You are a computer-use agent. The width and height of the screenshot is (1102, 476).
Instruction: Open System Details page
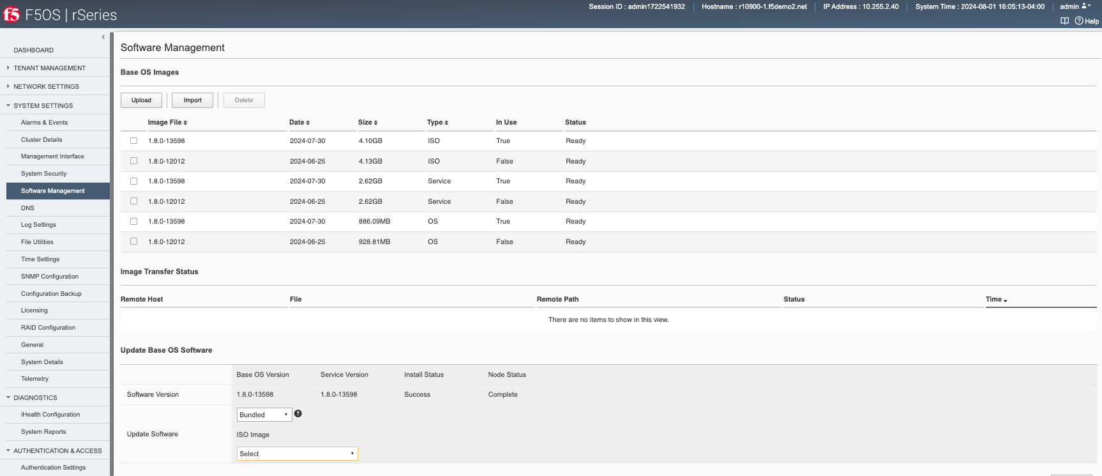tap(42, 362)
